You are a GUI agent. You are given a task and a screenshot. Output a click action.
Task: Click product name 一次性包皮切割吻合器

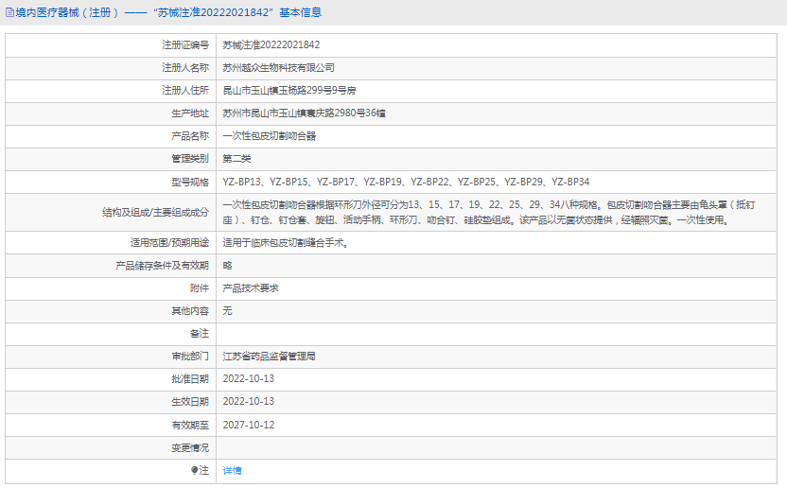tap(269, 136)
